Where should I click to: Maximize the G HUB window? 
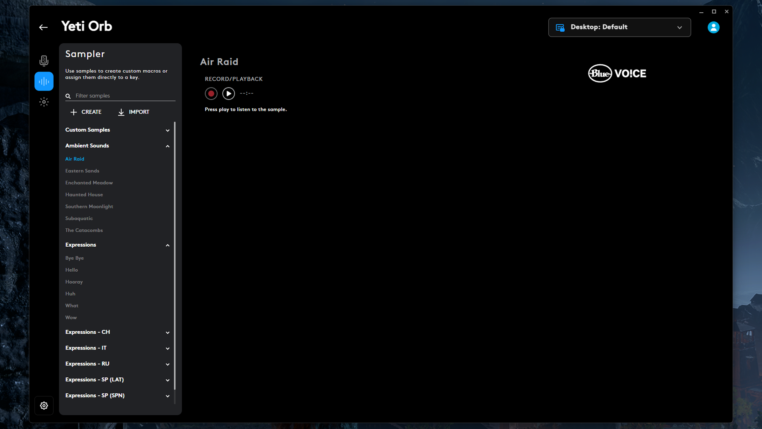[x=714, y=12]
